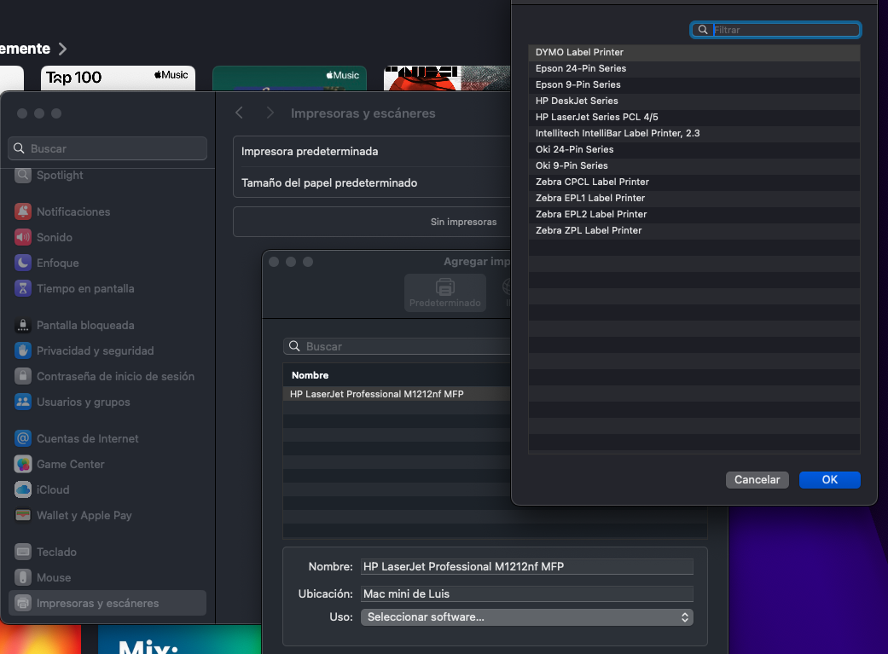Screen dimensions: 888x654
Task: Select the Predeterminado printer tab
Action: 445,292
